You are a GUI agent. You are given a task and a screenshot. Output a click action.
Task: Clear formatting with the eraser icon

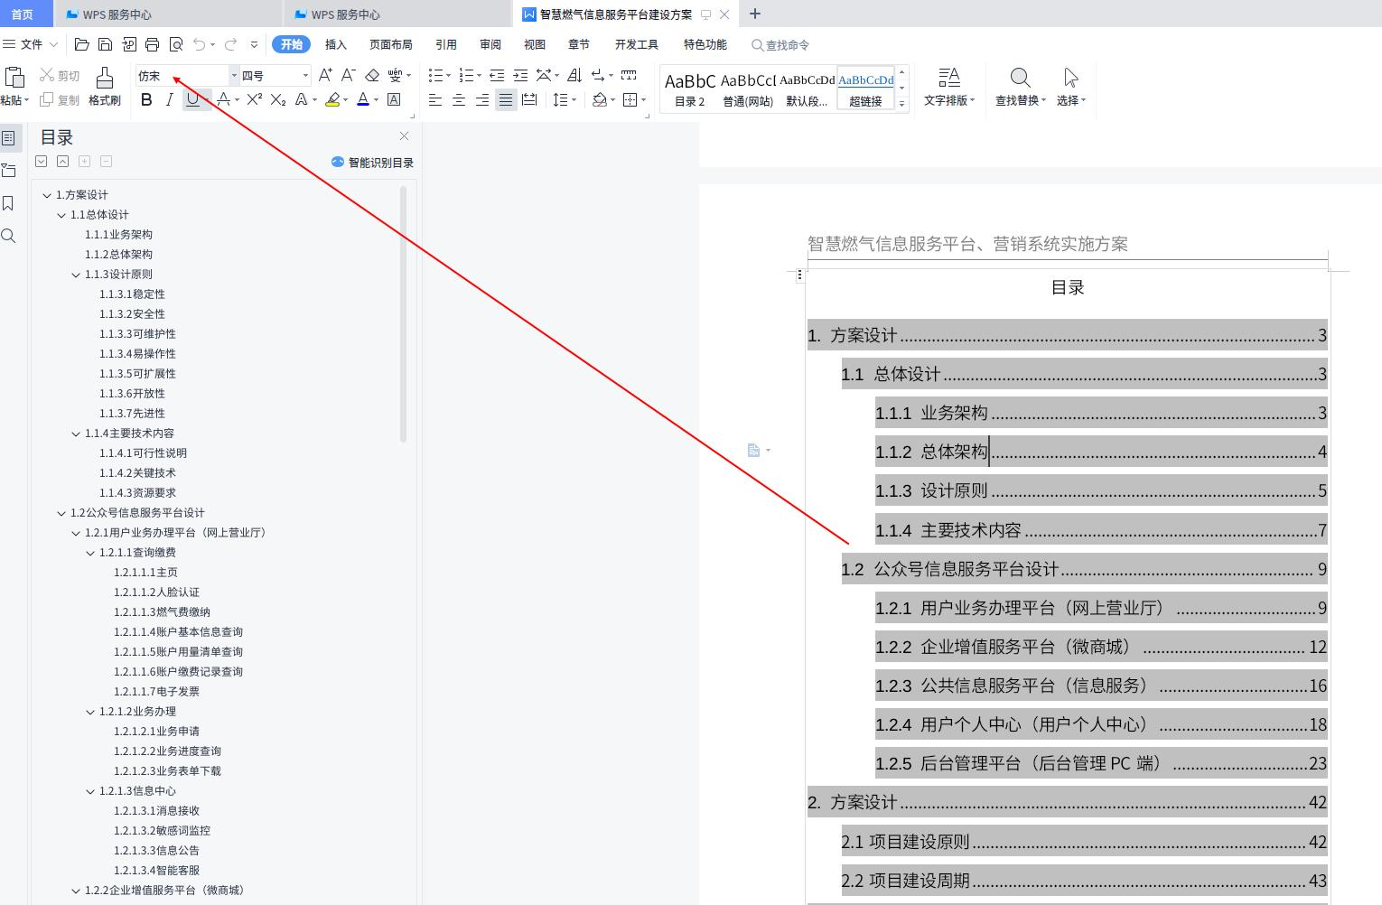tap(372, 75)
